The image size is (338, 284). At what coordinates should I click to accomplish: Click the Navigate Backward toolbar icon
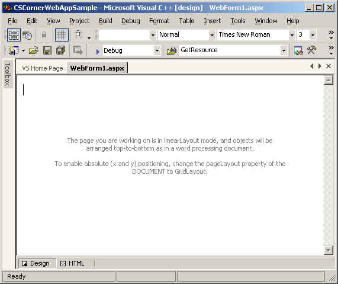pyautogui.click(x=78, y=50)
